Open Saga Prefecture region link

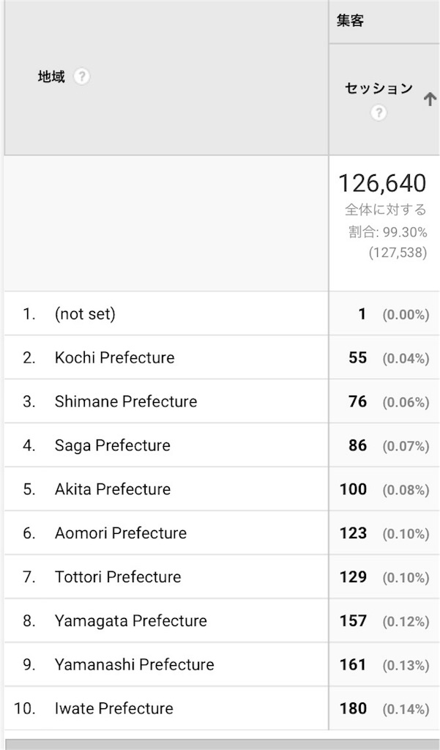[x=113, y=445]
